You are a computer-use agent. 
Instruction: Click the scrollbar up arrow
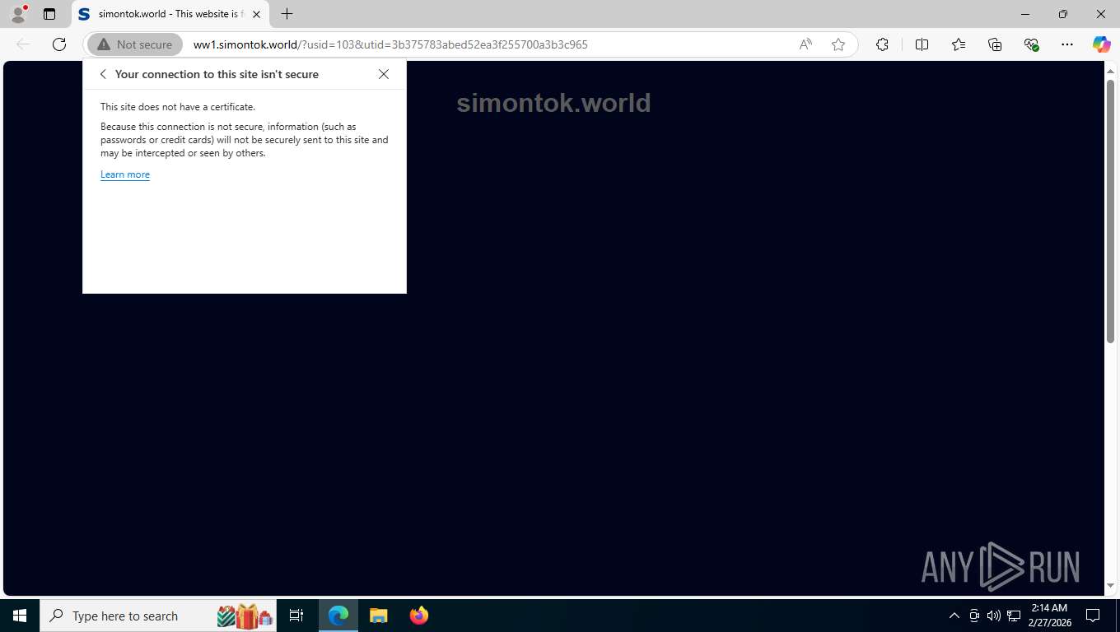[1110, 72]
